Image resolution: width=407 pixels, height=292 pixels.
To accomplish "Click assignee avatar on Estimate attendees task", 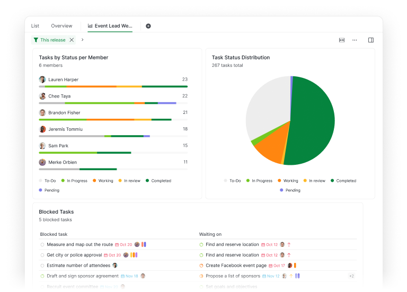I will coord(114,266).
